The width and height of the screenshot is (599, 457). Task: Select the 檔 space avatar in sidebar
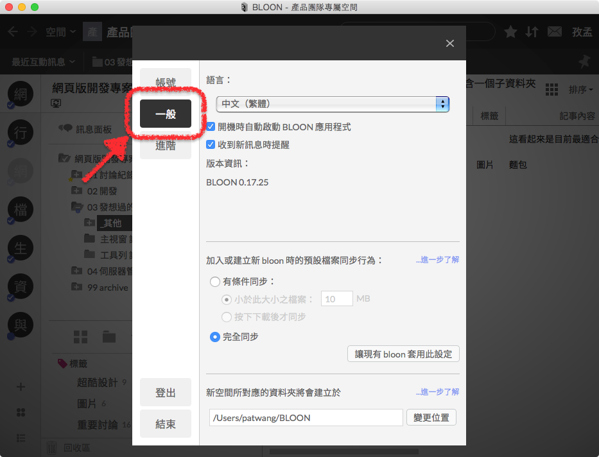coord(21,209)
